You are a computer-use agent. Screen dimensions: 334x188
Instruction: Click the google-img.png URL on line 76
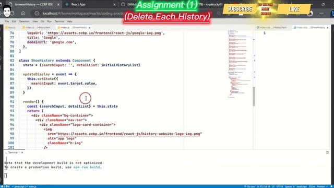click(104, 33)
